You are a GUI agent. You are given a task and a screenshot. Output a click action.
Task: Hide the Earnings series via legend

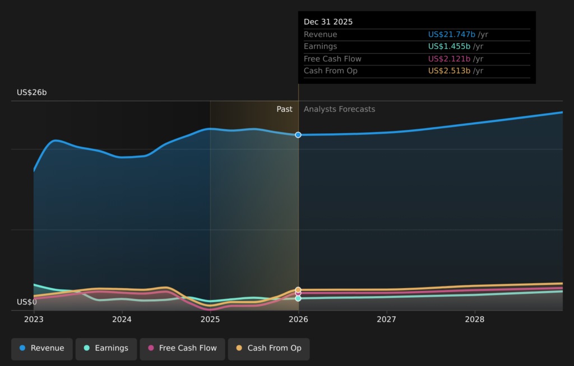click(106, 348)
